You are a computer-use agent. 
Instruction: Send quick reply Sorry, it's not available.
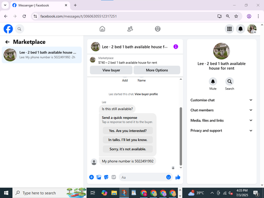pos(128,149)
